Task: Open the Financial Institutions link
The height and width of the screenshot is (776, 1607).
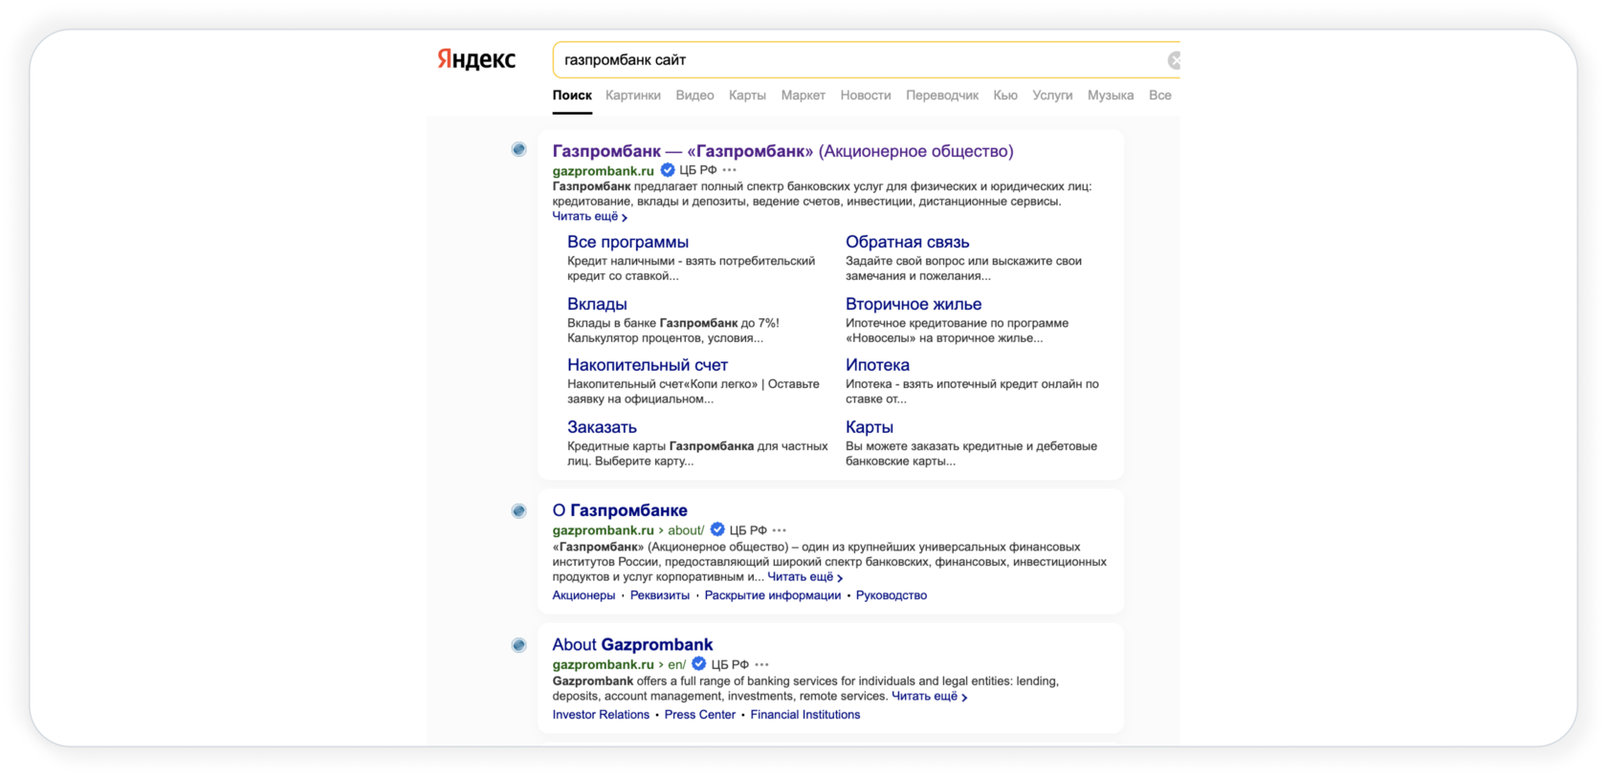Action: (805, 715)
